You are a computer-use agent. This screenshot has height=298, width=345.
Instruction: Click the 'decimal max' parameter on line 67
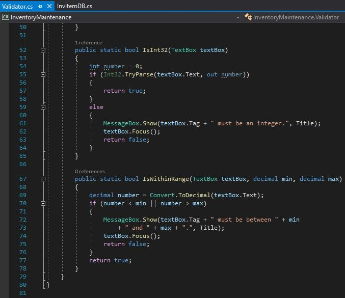pos(319,179)
